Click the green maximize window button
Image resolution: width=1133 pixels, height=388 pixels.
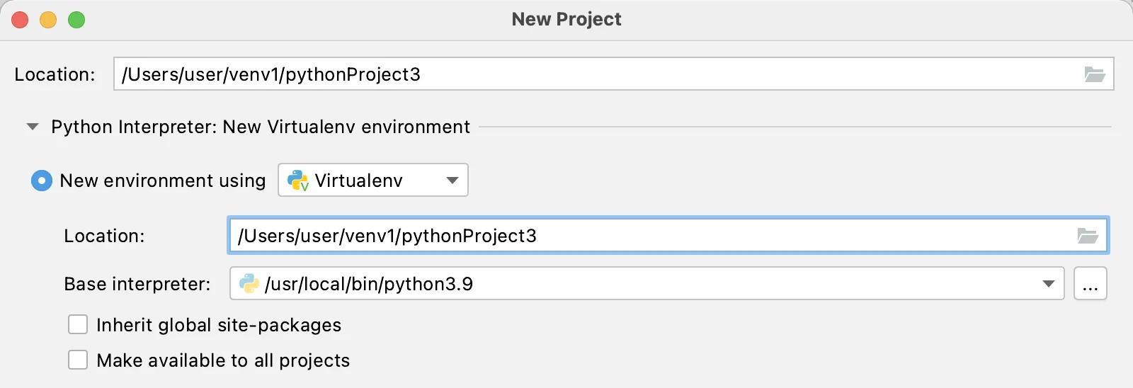[76, 20]
